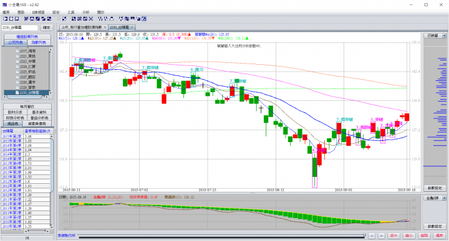Click the < previous step button
Image resolution: width=449 pixels, height=241 pixels.
(372, 235)
